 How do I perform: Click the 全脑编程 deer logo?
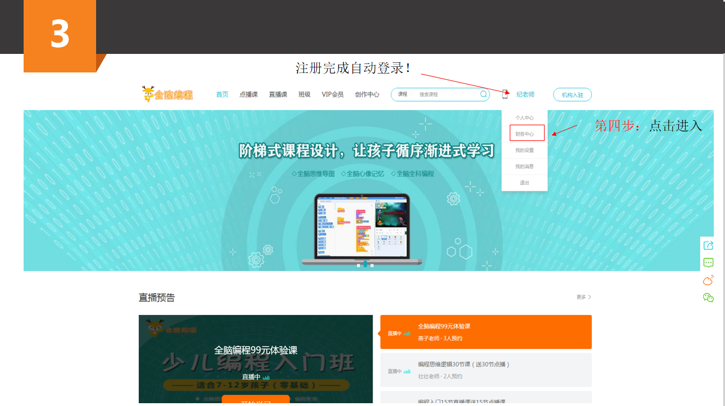coord(167,94)
